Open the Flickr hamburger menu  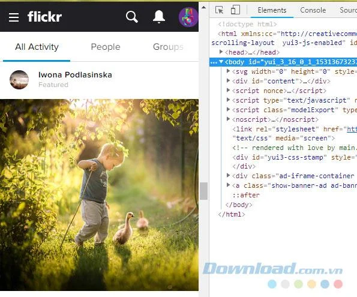coord(14,17)
